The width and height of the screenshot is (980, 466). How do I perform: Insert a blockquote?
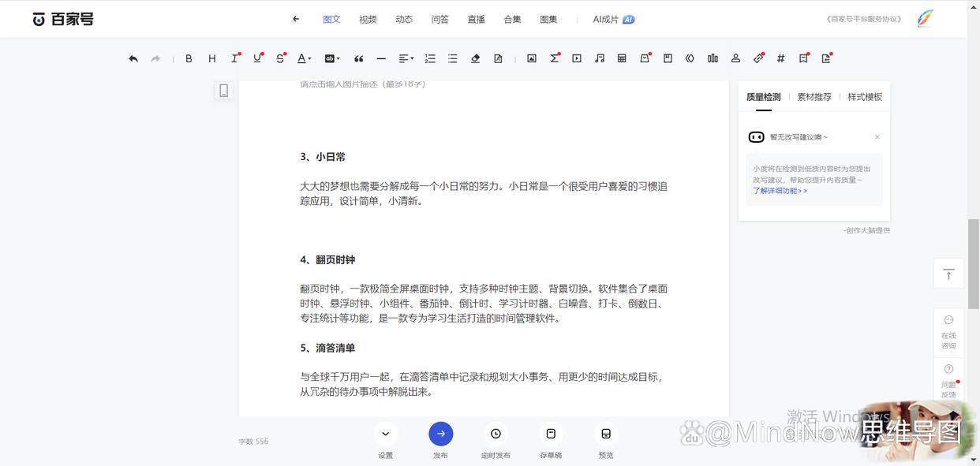click(358, 58)
